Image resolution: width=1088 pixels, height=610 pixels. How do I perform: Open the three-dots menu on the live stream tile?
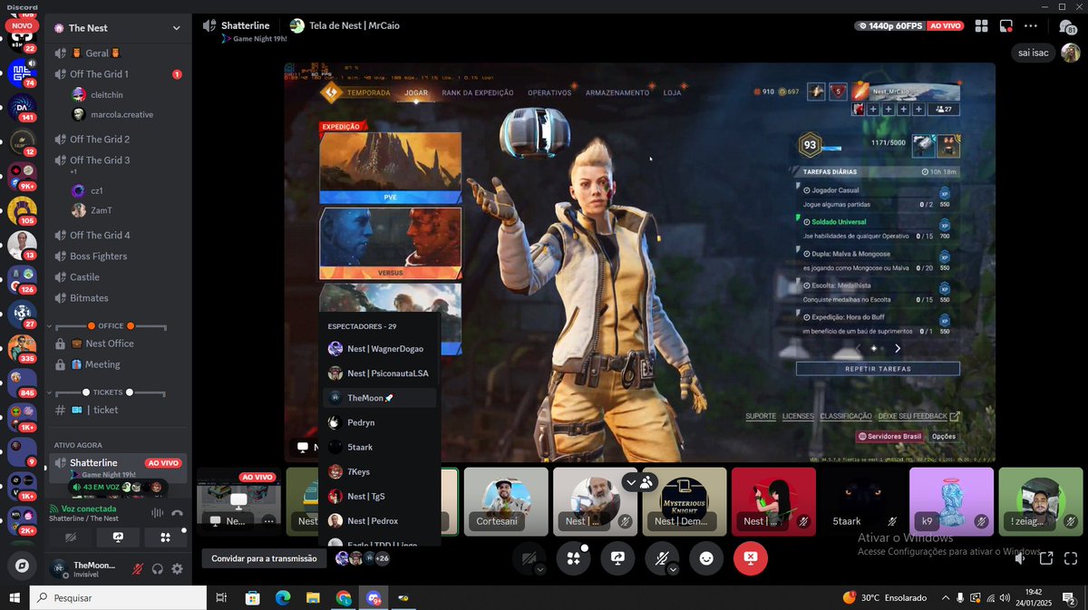click(x=268, y=521)
